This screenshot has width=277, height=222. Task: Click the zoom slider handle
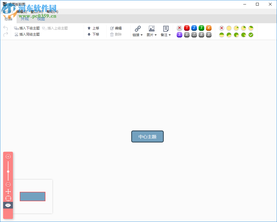pyautogui.click(x=8, y=172)
